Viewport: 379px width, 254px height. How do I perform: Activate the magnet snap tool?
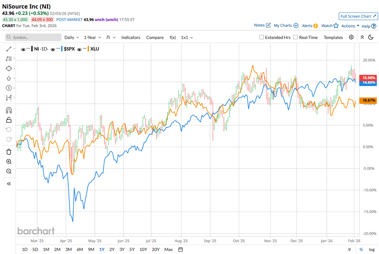click(x=9, y=110)
